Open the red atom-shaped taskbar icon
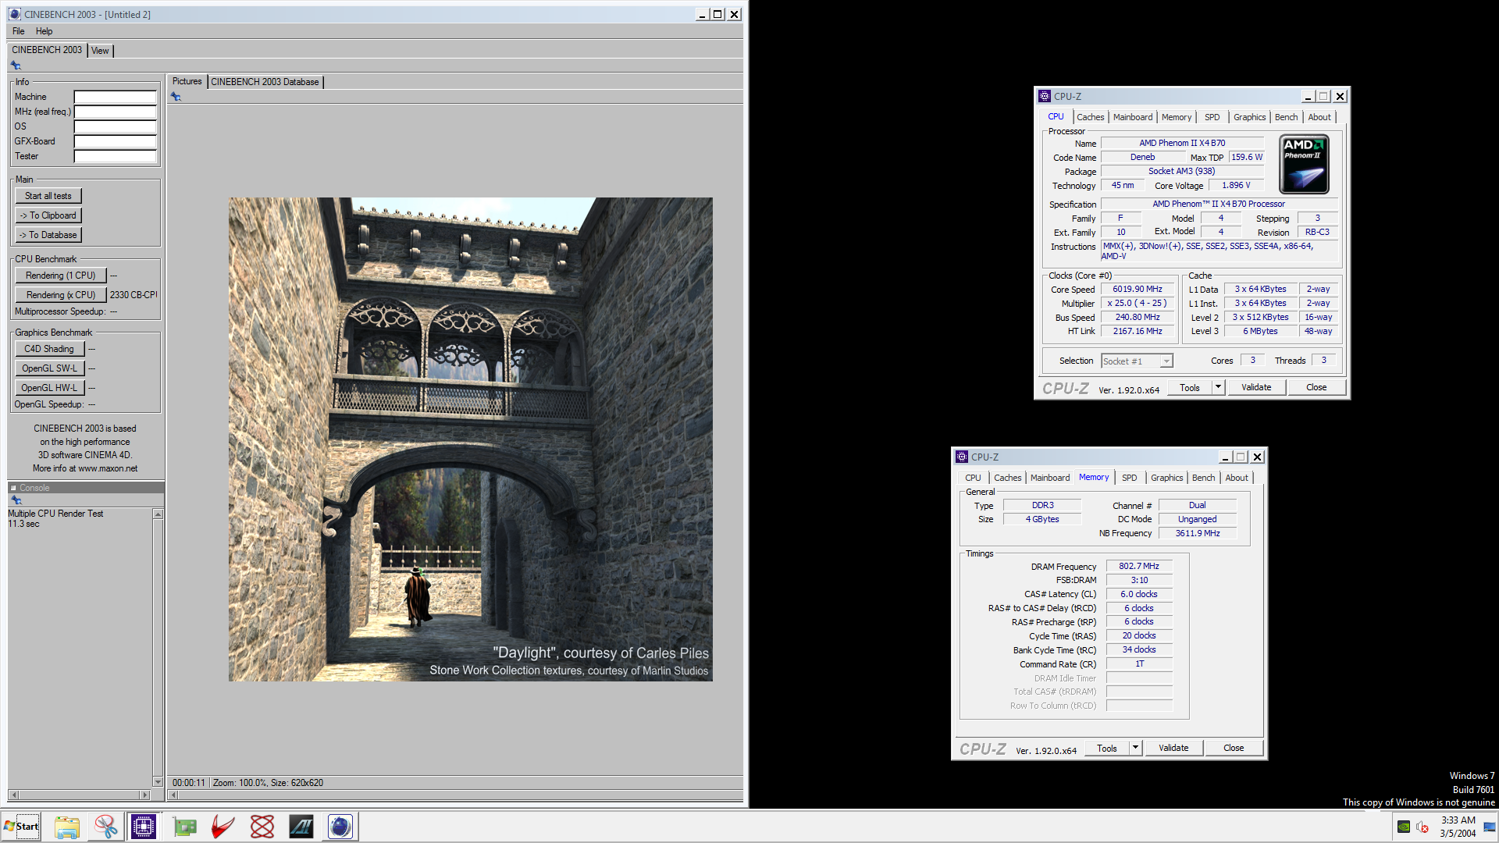1499x843 pixels. [262, 827]
